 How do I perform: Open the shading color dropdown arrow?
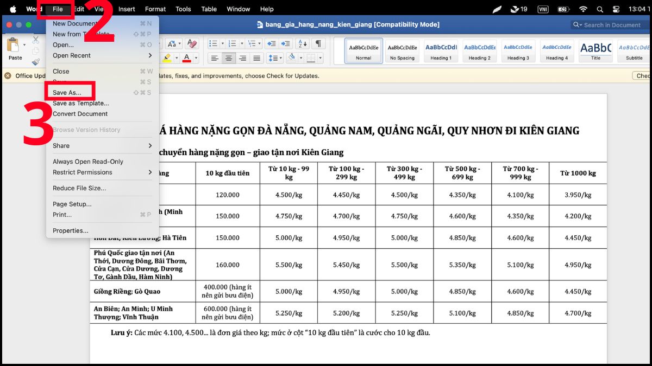coord(300,58)
